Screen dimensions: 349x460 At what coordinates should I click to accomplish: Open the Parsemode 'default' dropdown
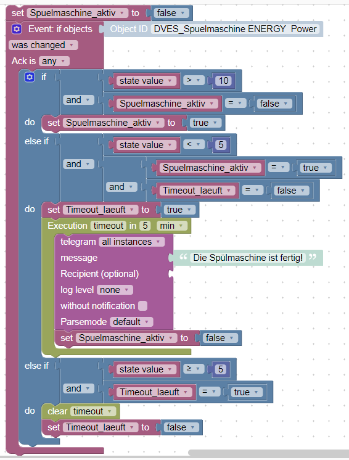[x=131, y=322]
